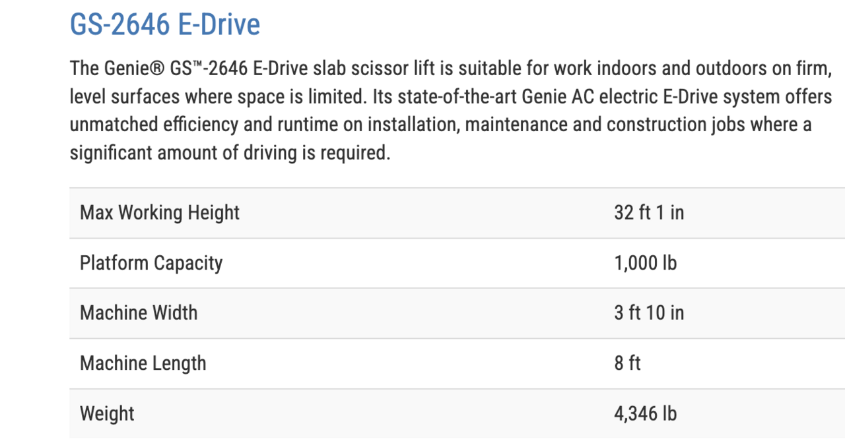This screenshot has width=845, height=445.
Task: Click the Machine Length label
Action: pos(143,363)
